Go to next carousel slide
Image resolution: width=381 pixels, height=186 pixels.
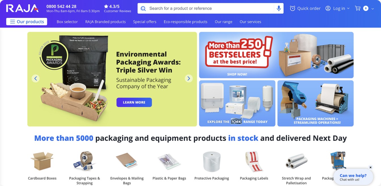coord(189,78)
